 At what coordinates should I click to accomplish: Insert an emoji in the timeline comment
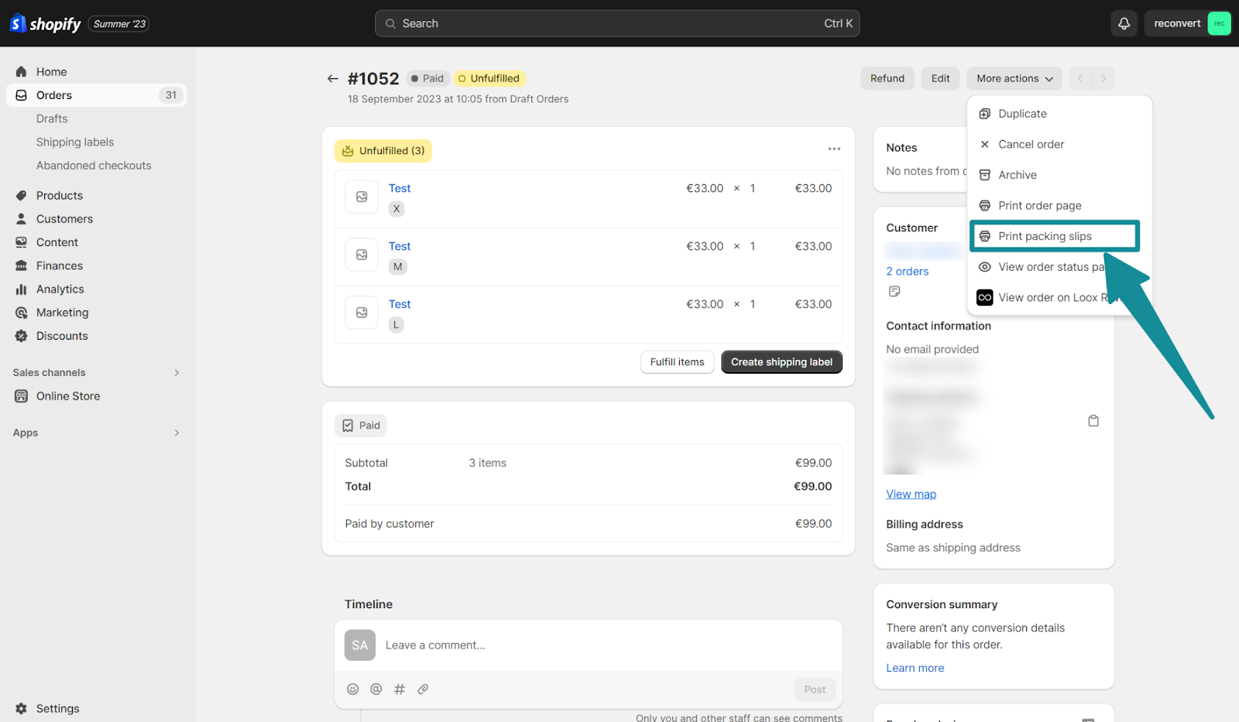pos(353,689)
